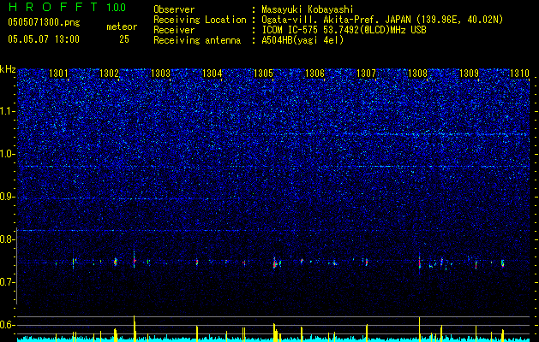The width and height of the screenshot is (539, 342).
Task: Click the 'Receiving antenna' field label
Action: coord(197,40)
